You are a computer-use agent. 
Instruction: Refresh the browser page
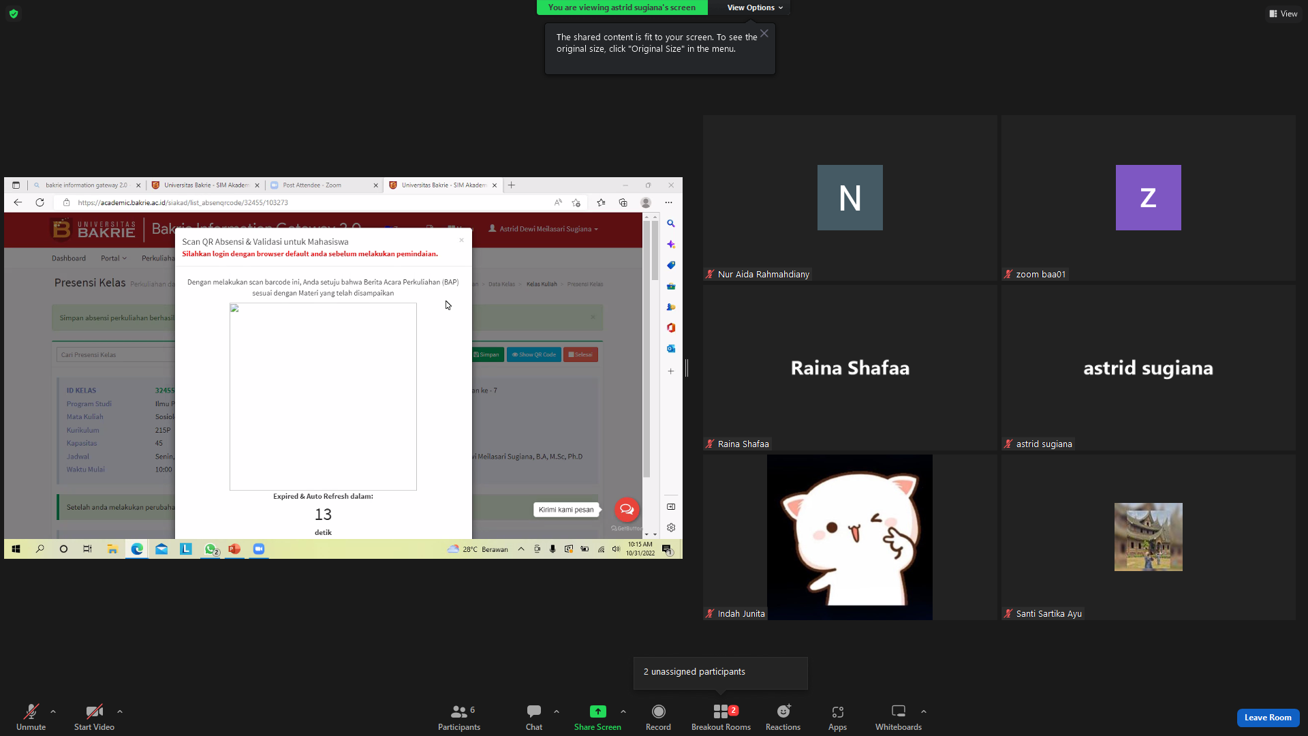pyautogui.click(x=40, y=202)
